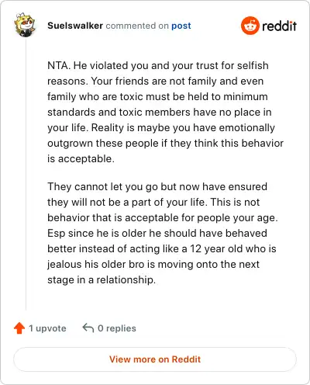Click the reply arrow icon
This screenshot has width=310, height=385.
pyautogui.click(x=88, y=328)
